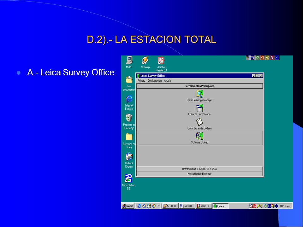303x227 pixels.
Task: Switch to the 5. CD Tr... taskbar window
Action: tap(170, 206)
